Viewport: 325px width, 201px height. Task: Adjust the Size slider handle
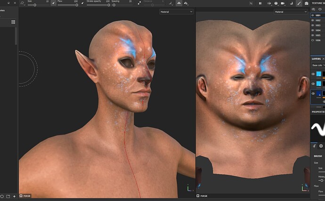35,5
